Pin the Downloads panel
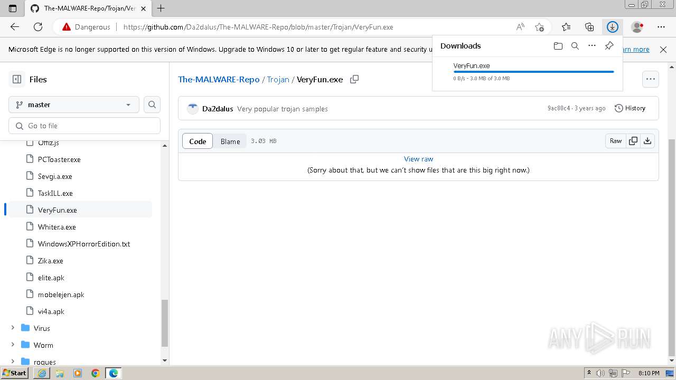The width and height of the screenshot is (676, 380). (x=609, y=46)
